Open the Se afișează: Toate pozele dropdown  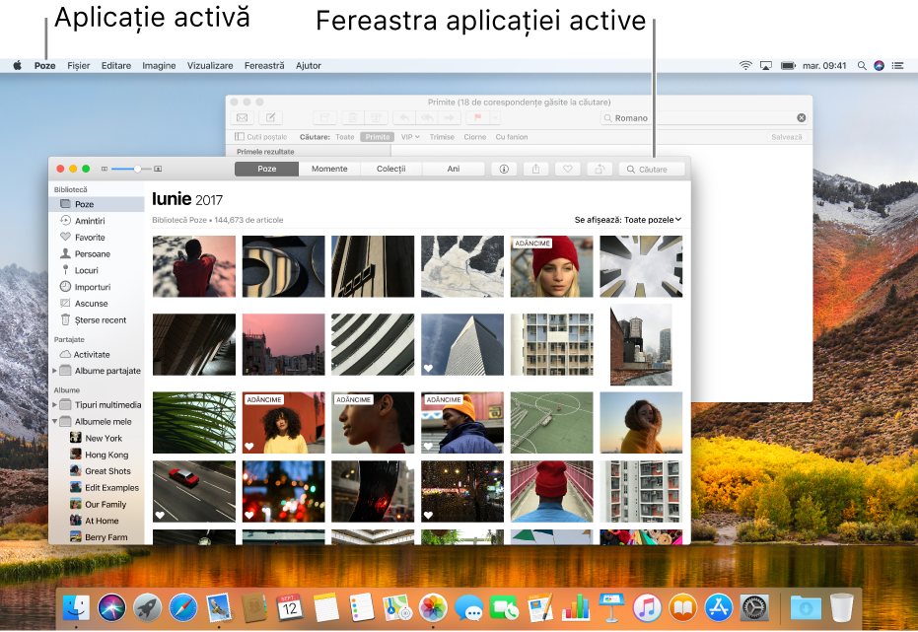pos(627,220)
